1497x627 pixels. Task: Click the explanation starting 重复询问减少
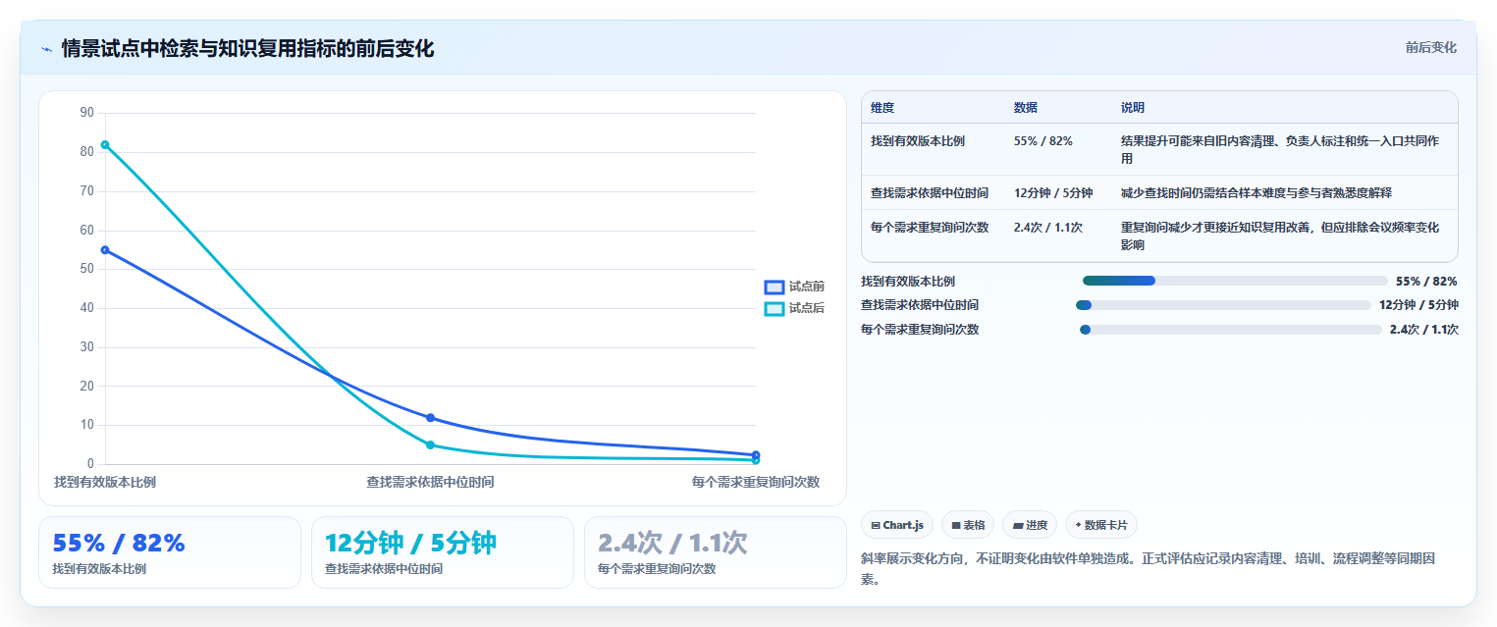1280,235
